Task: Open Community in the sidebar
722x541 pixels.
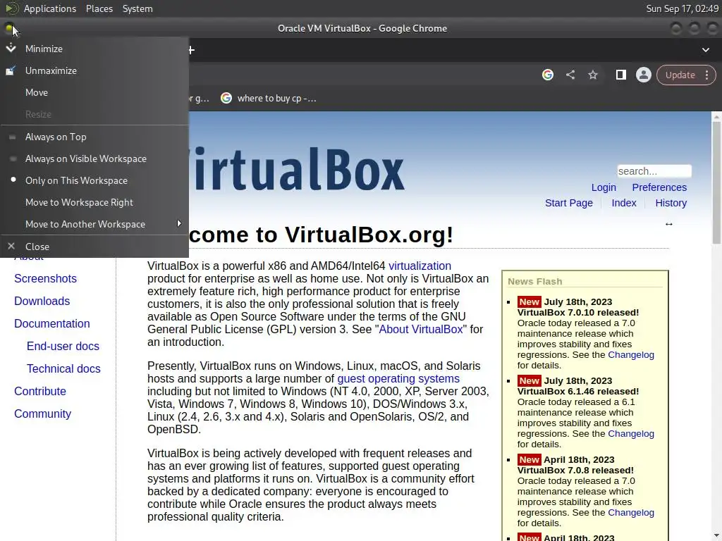Action: [42, 413]
